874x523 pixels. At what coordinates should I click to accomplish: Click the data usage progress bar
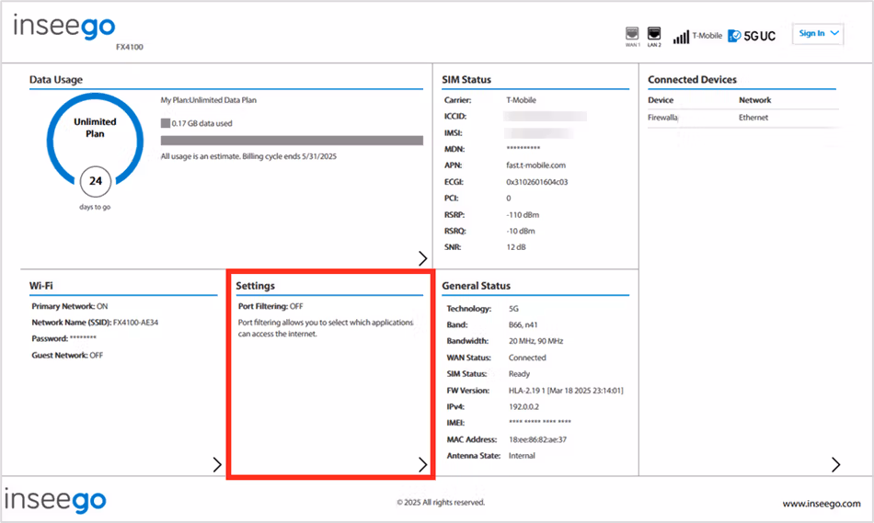tap(292, 141)
